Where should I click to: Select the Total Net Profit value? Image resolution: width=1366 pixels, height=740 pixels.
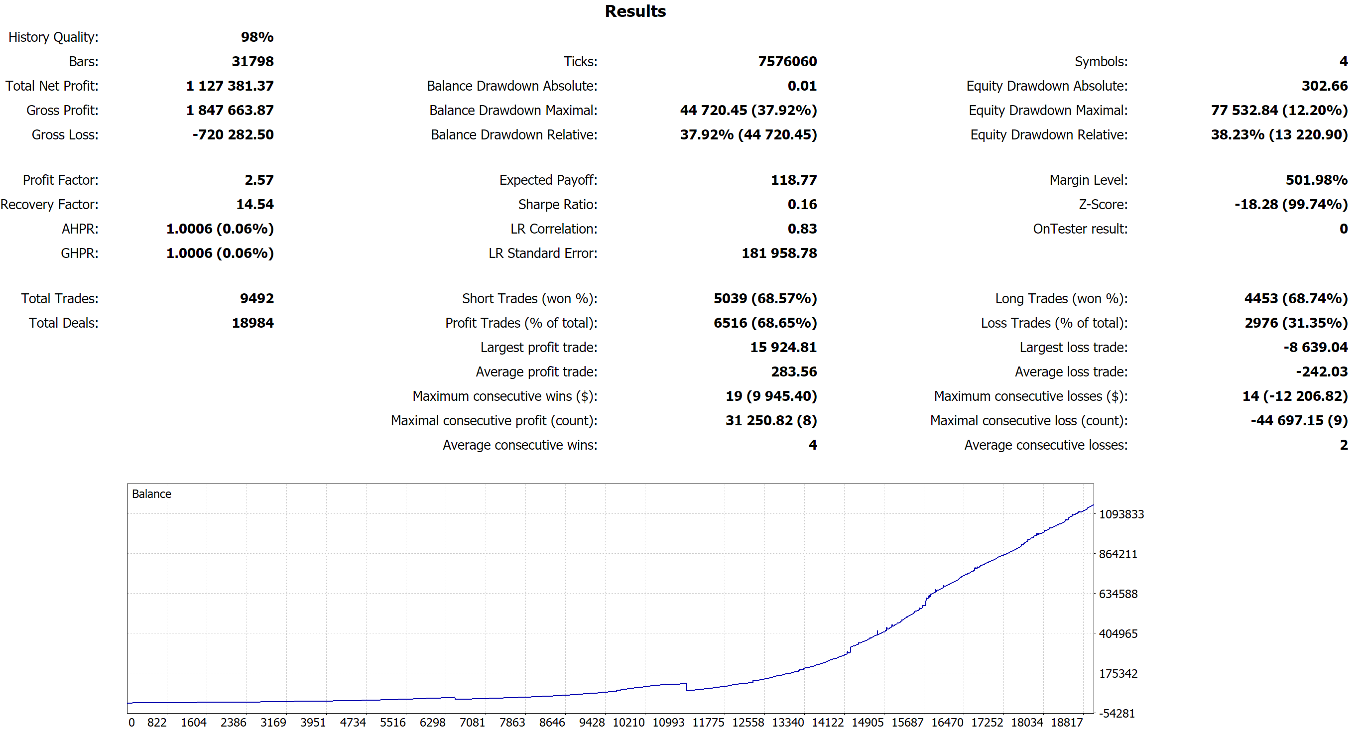[230, 86]
